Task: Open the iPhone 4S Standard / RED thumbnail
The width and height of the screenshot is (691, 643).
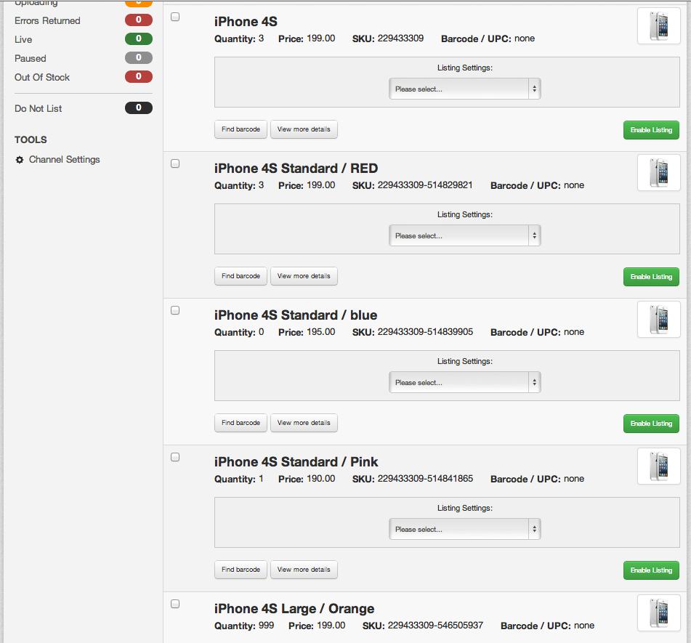Action: [x=659, y=173]
